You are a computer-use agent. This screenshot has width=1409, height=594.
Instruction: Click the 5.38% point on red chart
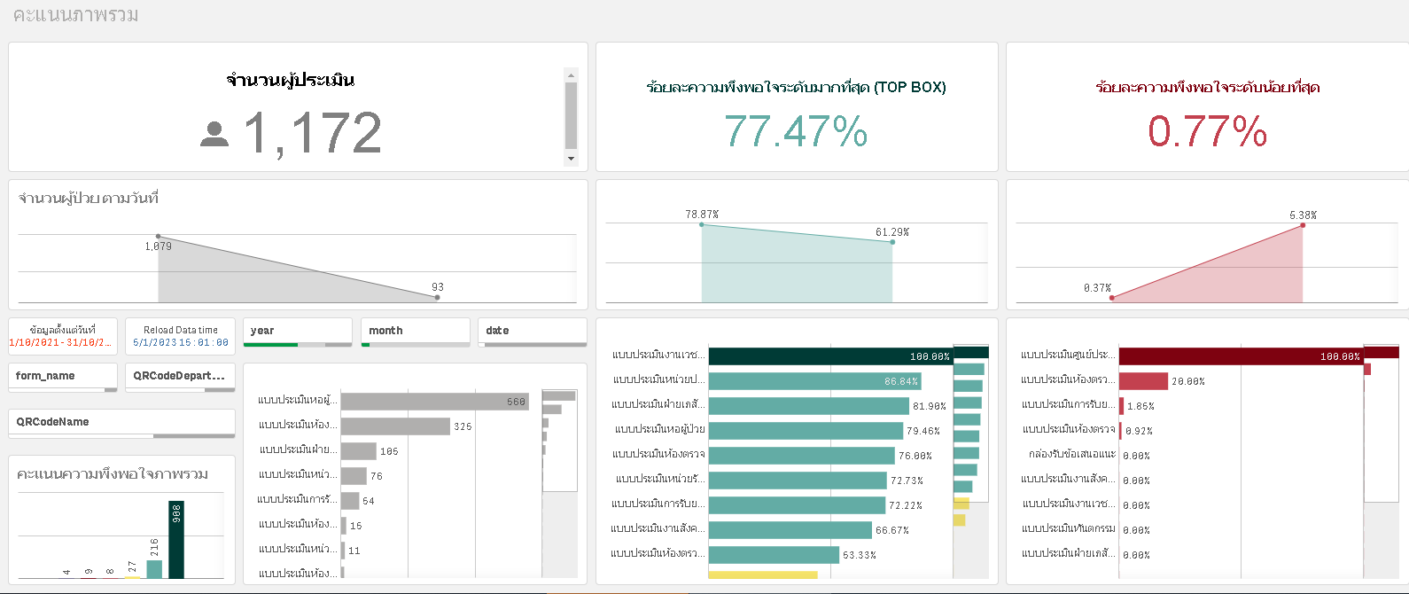[1303, 225]
